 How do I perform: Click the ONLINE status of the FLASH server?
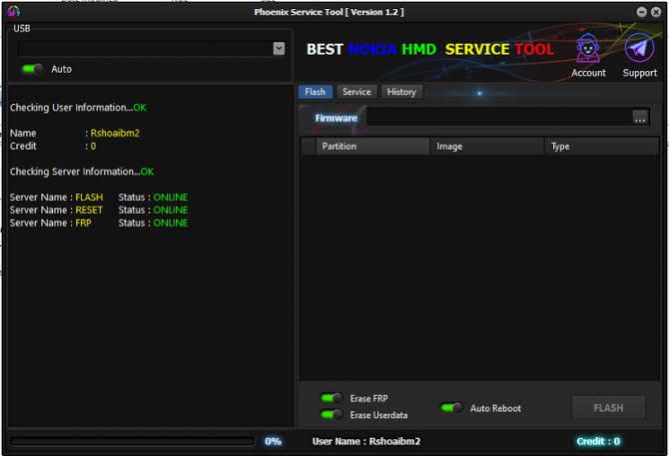click(x=170, y=197)
